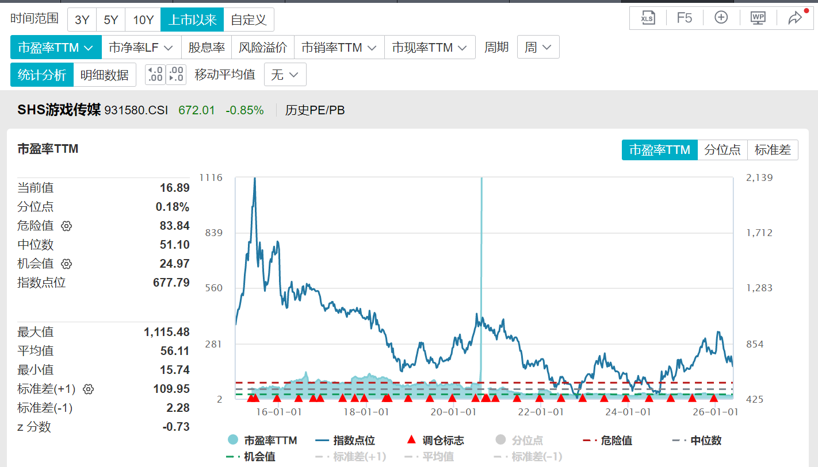Switch chart to 分位点 mode
This screenshot has height=467, width=818.
coord(723,150)
